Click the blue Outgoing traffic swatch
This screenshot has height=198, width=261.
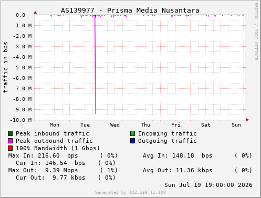coord(132,141)
